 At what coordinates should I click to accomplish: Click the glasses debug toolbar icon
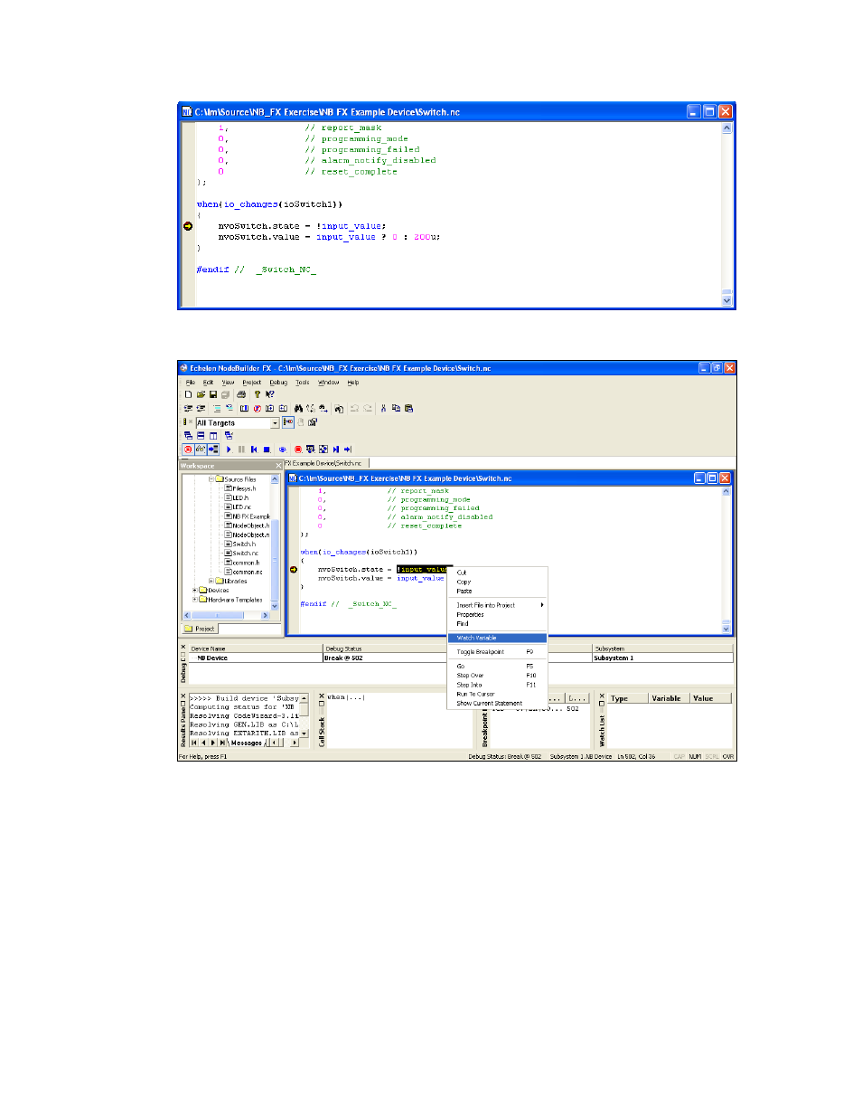point(201,449)
